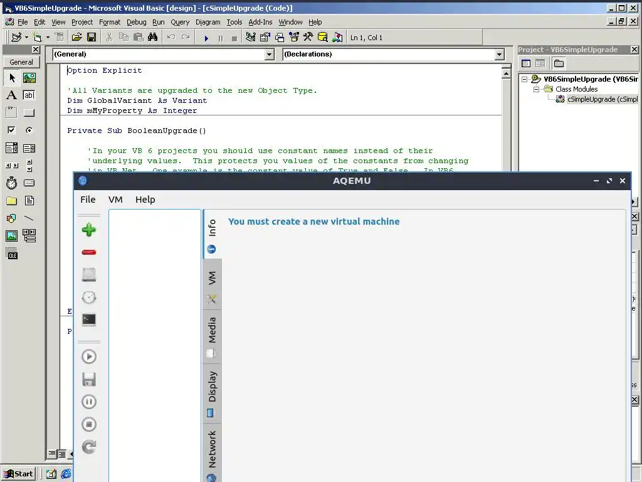Click the code editor scroll up arrow
This screenshot has width=642, height=482.
(506, 74)
